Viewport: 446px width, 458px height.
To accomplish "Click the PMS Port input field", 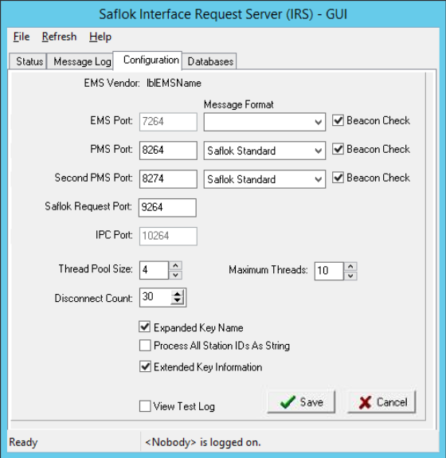I will tap(168, 150).
